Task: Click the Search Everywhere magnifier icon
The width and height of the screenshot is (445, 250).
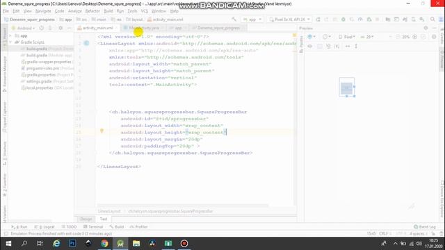Action: coord(432,19)
